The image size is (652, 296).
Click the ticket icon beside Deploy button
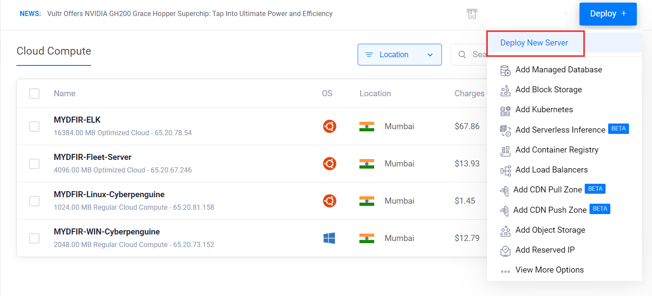point(472,14)
